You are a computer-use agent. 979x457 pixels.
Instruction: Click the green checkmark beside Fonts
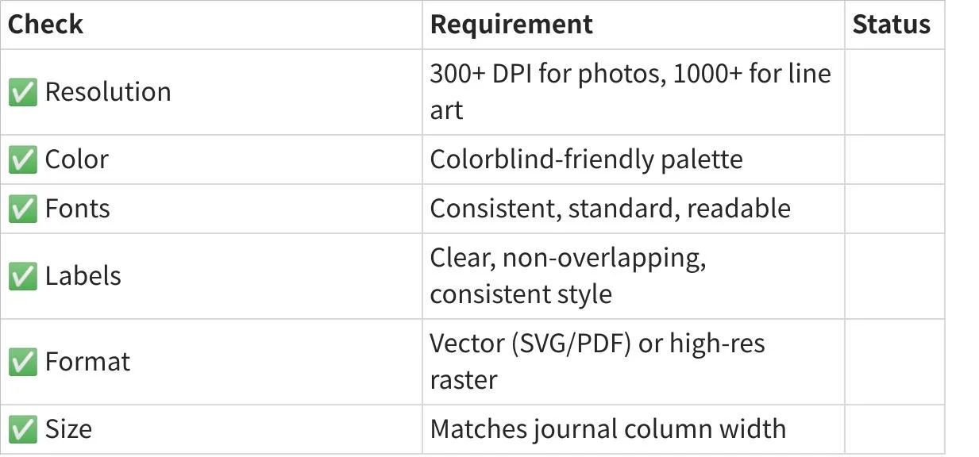(22, 209)
